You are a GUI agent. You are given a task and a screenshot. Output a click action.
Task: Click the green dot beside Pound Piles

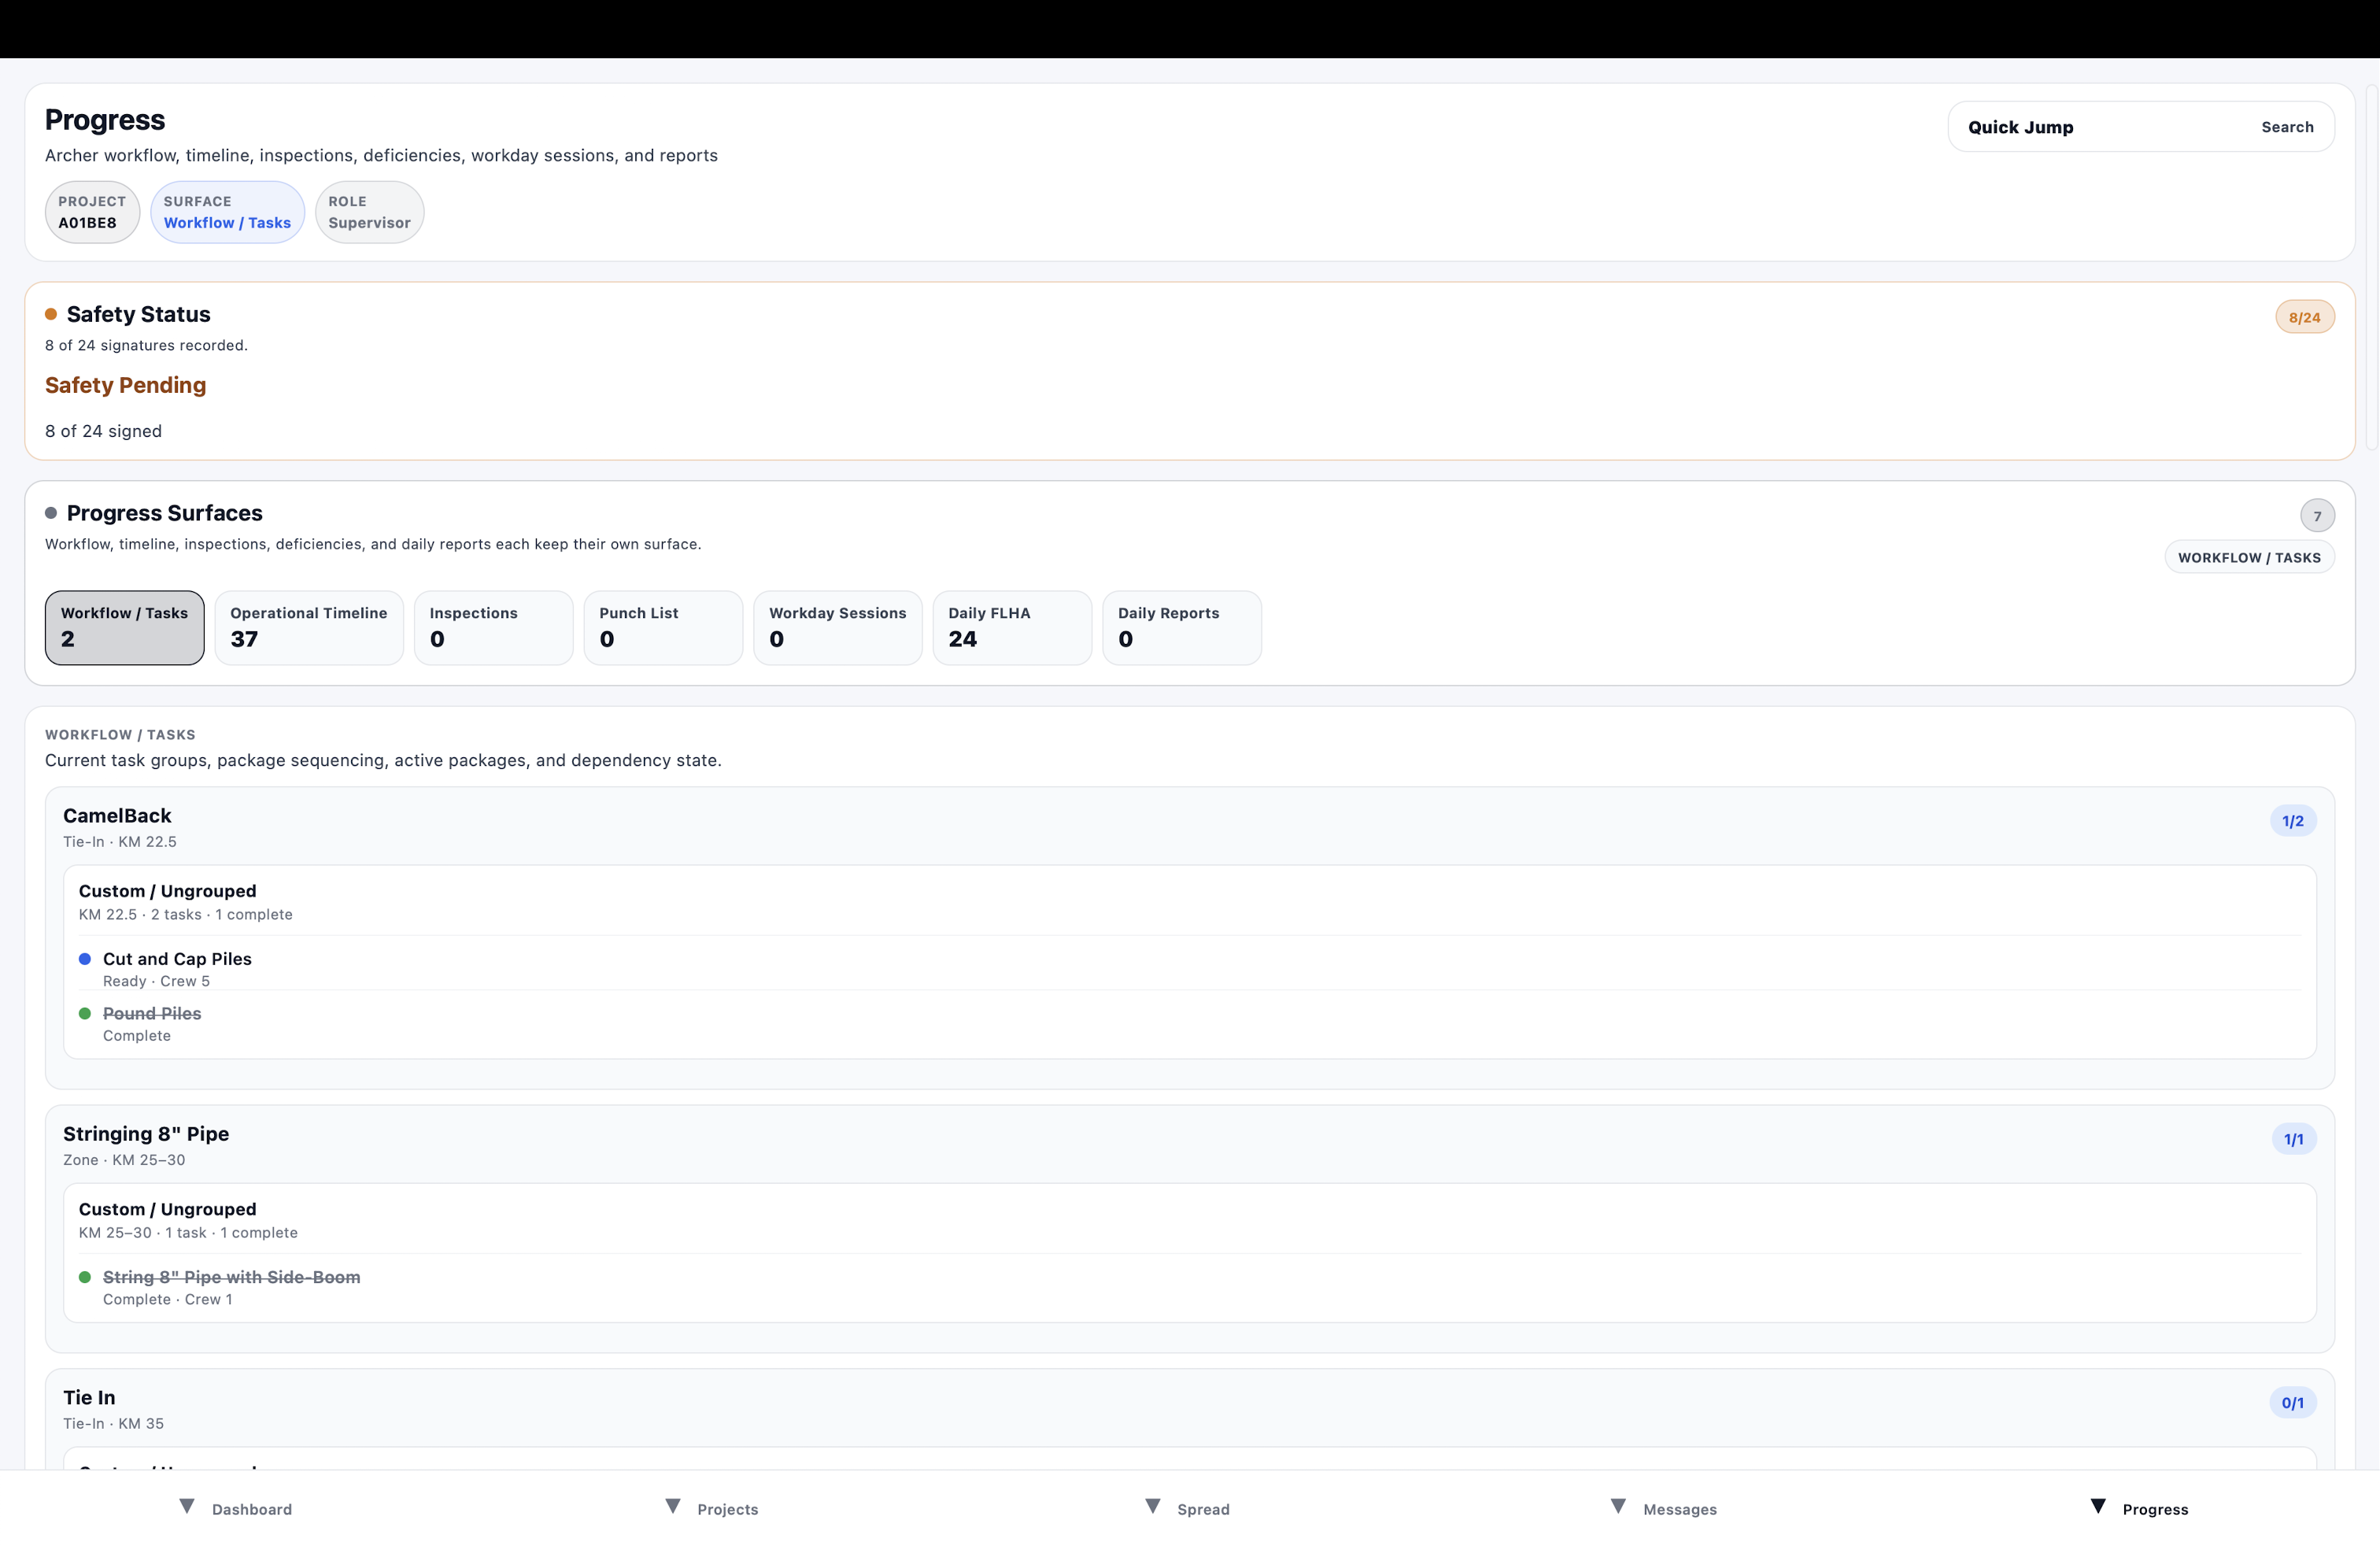pos(85,1013)
